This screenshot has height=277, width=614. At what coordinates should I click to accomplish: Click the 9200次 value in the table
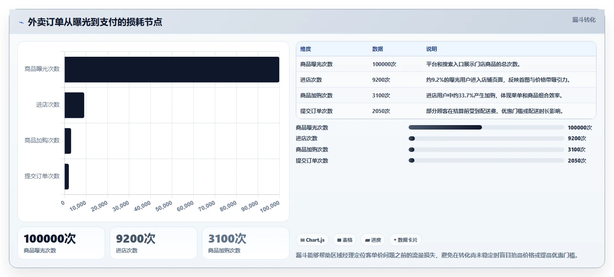381,80
